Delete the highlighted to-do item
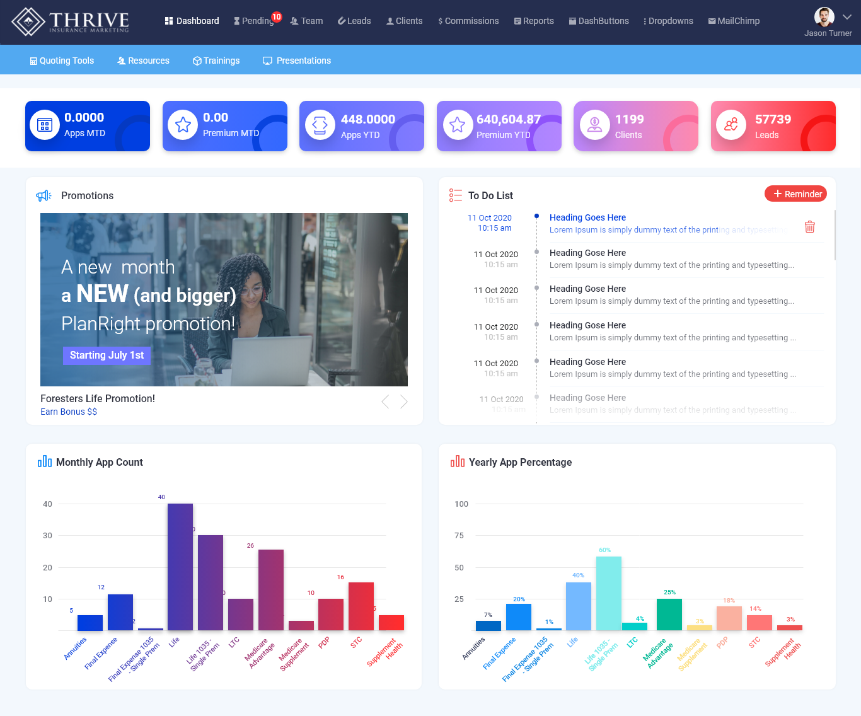 (x=810, y=226)
